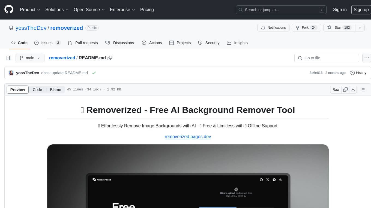Show the commit check status checkmark

point(94,73)
